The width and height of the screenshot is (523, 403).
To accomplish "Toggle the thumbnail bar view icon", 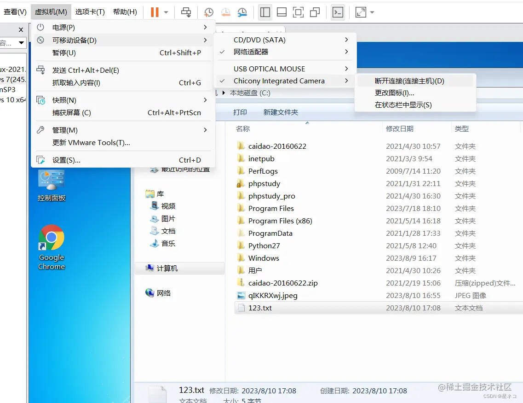I will click(x=282, y=12).
